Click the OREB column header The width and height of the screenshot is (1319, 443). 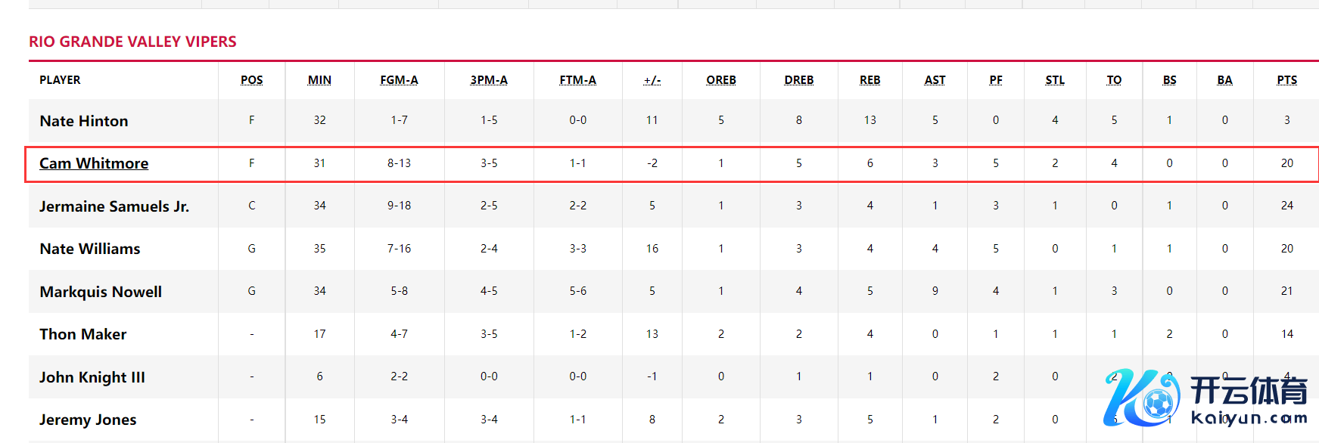tap(720, 80)
